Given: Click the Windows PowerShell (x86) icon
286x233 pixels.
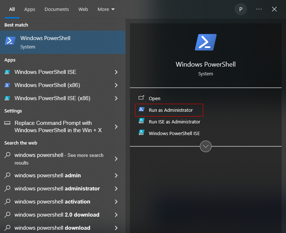Looking at the screenshot, I should pyautogui.click(x=7, y=85).
